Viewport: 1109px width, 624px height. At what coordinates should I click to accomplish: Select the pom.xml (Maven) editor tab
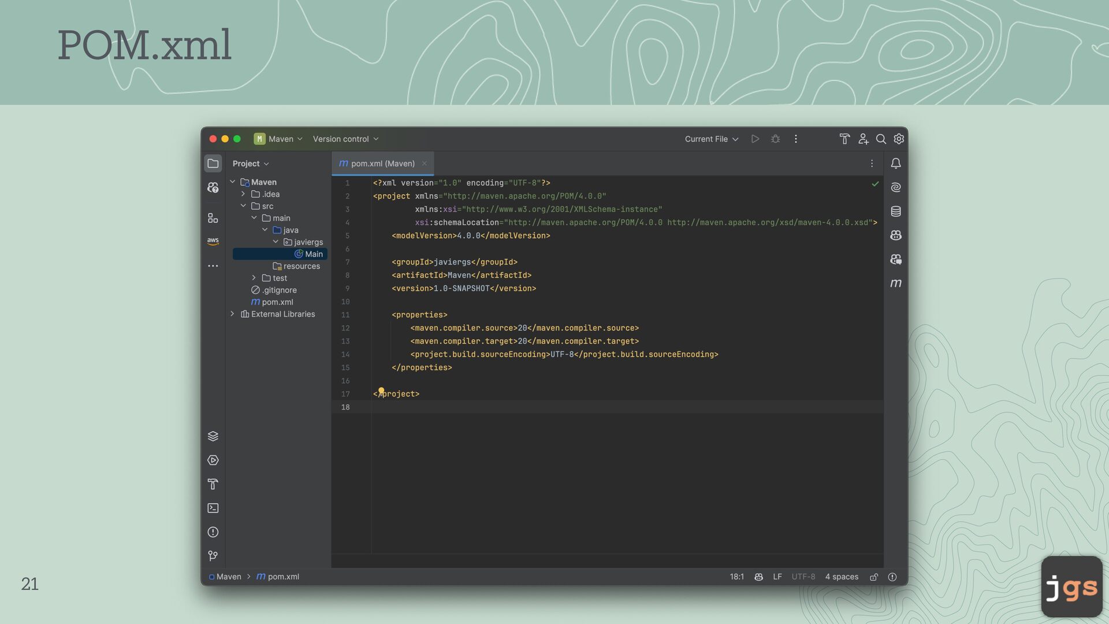point(382,164)
